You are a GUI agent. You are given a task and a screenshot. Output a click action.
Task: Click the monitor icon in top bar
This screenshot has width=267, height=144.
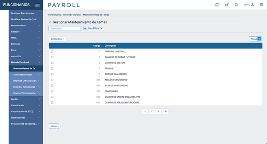coord(217,5)
